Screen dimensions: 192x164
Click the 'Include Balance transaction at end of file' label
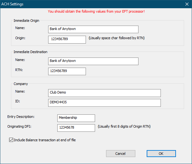[45, 140]
